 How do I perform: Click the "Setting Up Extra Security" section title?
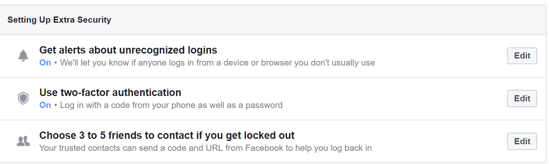coord(59,20)
